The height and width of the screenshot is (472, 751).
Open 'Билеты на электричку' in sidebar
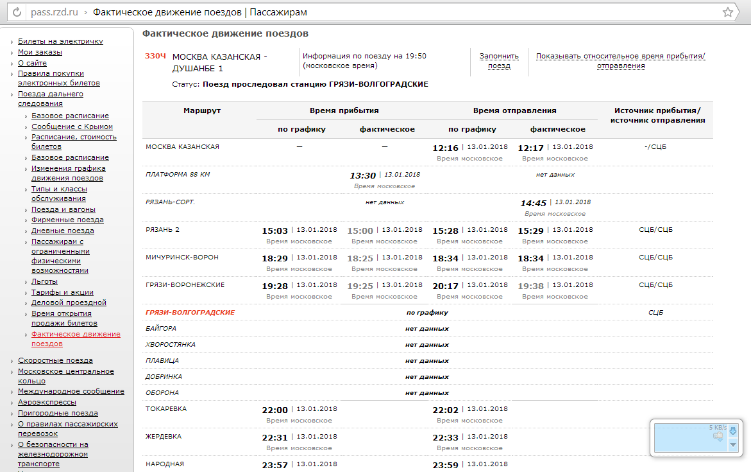point(60,41)
